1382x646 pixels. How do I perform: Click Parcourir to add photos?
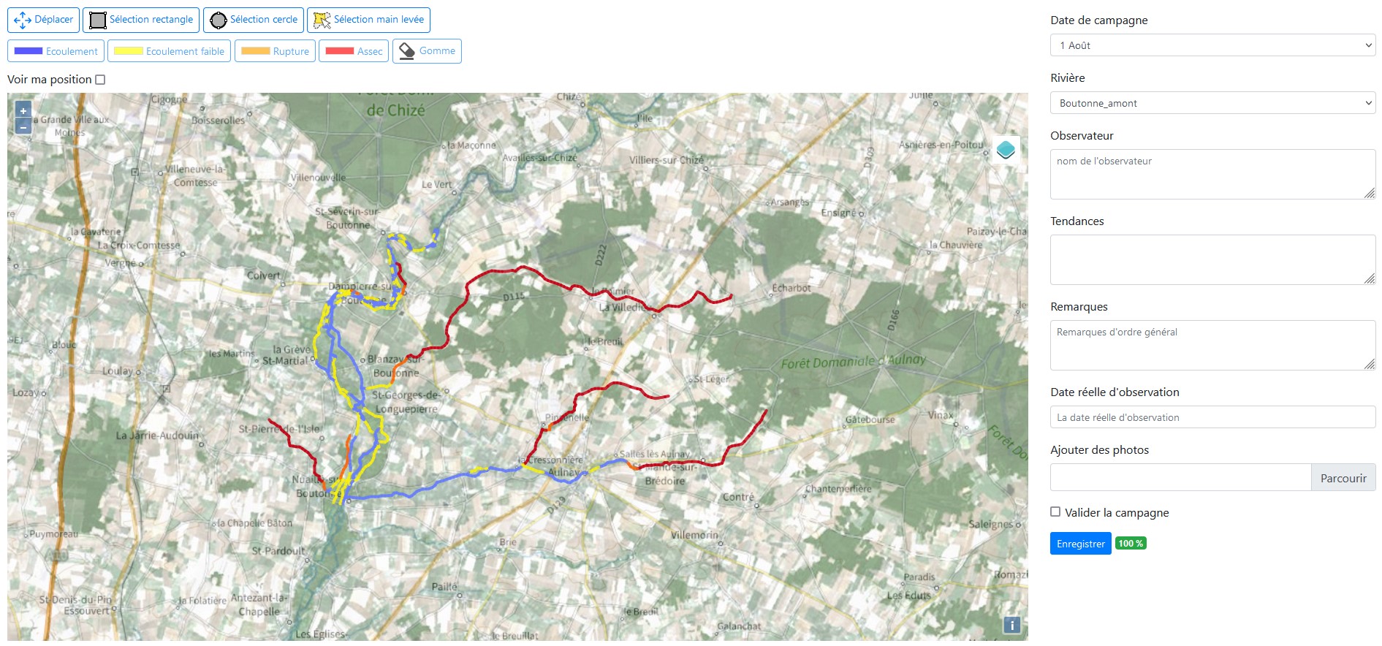click(x=1343, y=478)
